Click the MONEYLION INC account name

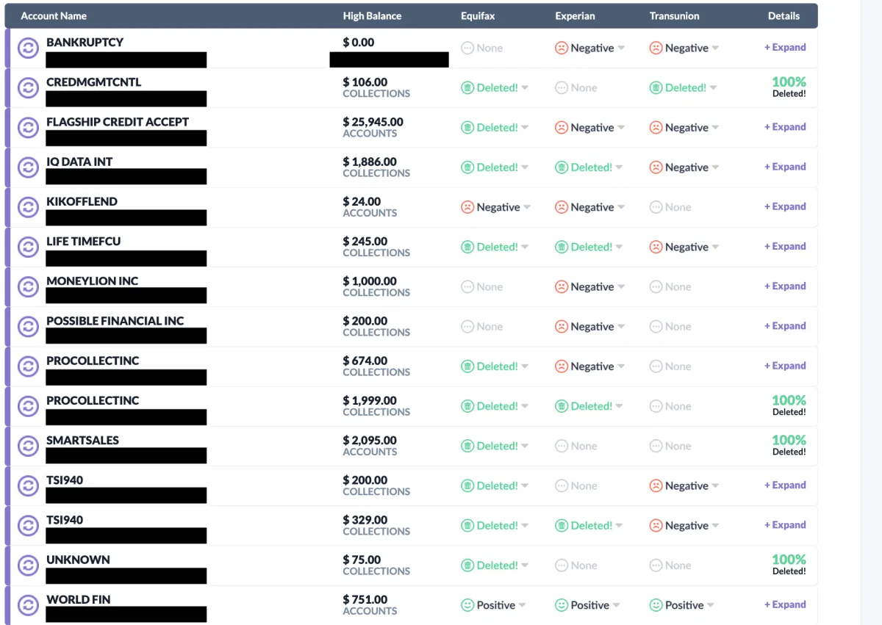[92, 281]
